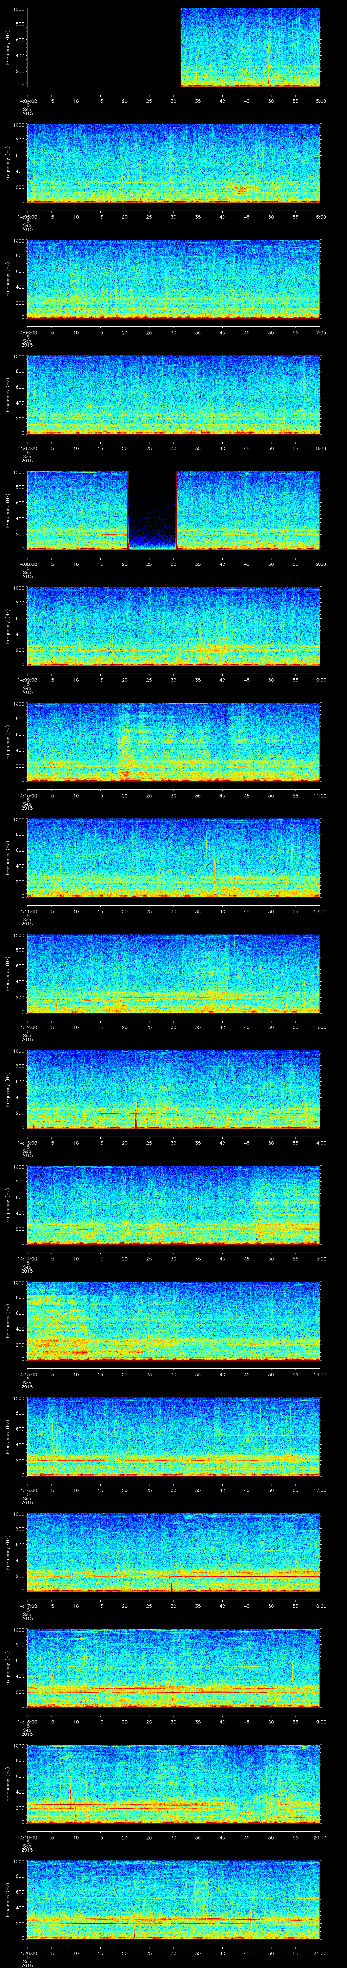Click the 14:15:00 time axis label
Screen dimensions: 347x1968
click(27, 1374)
